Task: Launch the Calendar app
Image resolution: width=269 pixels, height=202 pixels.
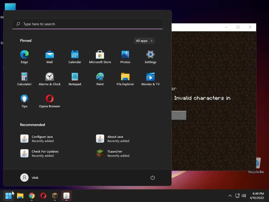Action: [75, 57]
